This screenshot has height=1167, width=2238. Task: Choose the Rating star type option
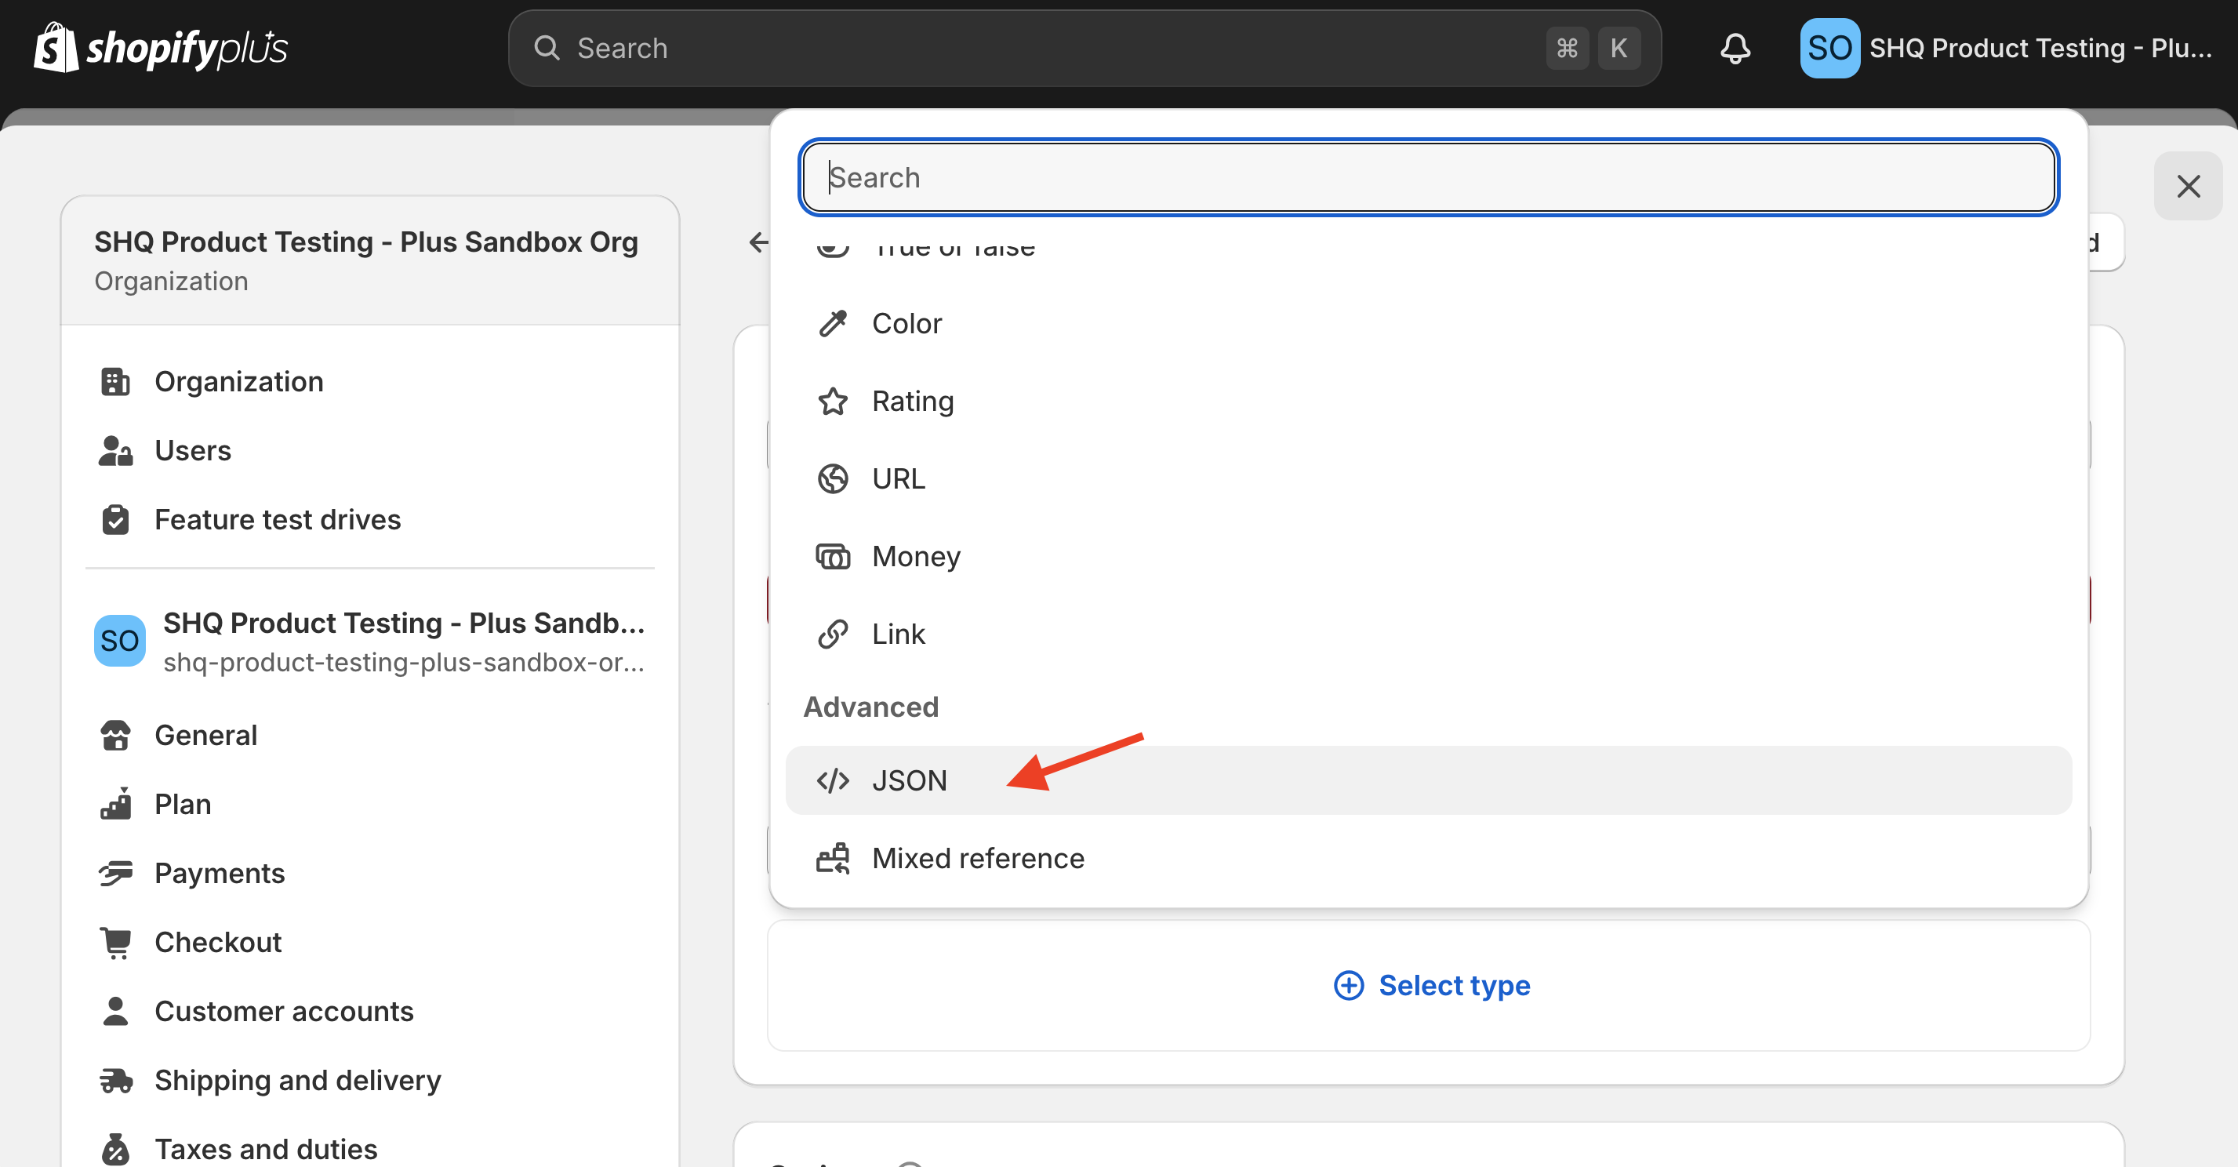pos(911,401)
